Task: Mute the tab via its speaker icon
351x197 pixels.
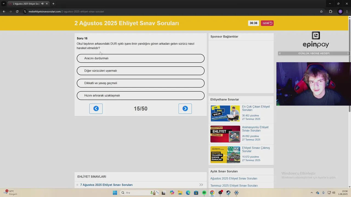Action: (x=42, y=4)
